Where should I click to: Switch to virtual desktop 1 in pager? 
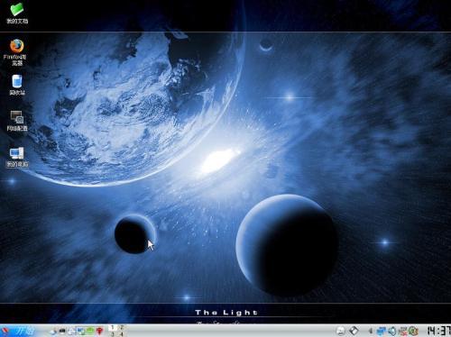click(x=113, y=328)
